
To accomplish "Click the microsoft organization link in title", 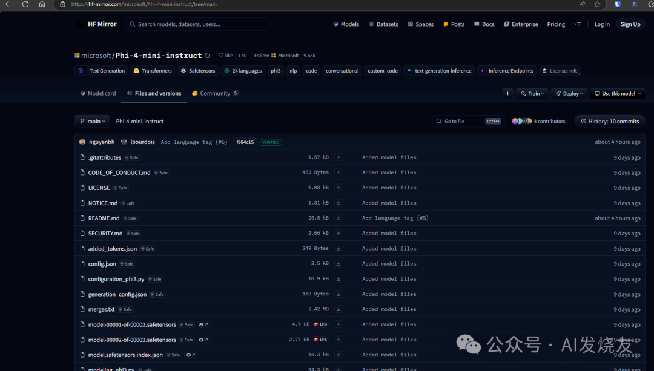I will [96, 56].
